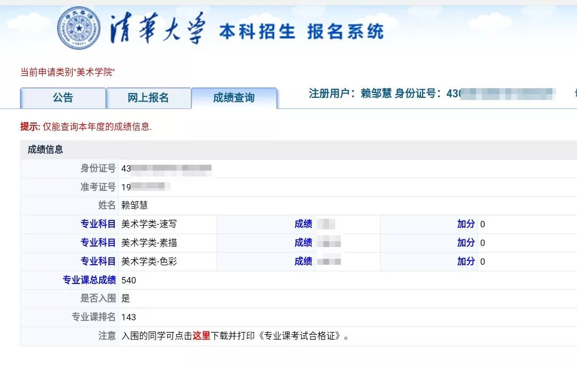Click the 加分 value 0 in 素描 row
Image resolution: width=577 pixels, height=369 pixels.
click(x=482, y=243)
